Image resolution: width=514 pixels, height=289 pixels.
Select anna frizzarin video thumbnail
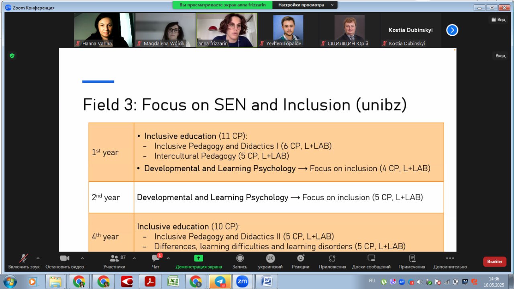pyautogui.click(x=226, y=30)
